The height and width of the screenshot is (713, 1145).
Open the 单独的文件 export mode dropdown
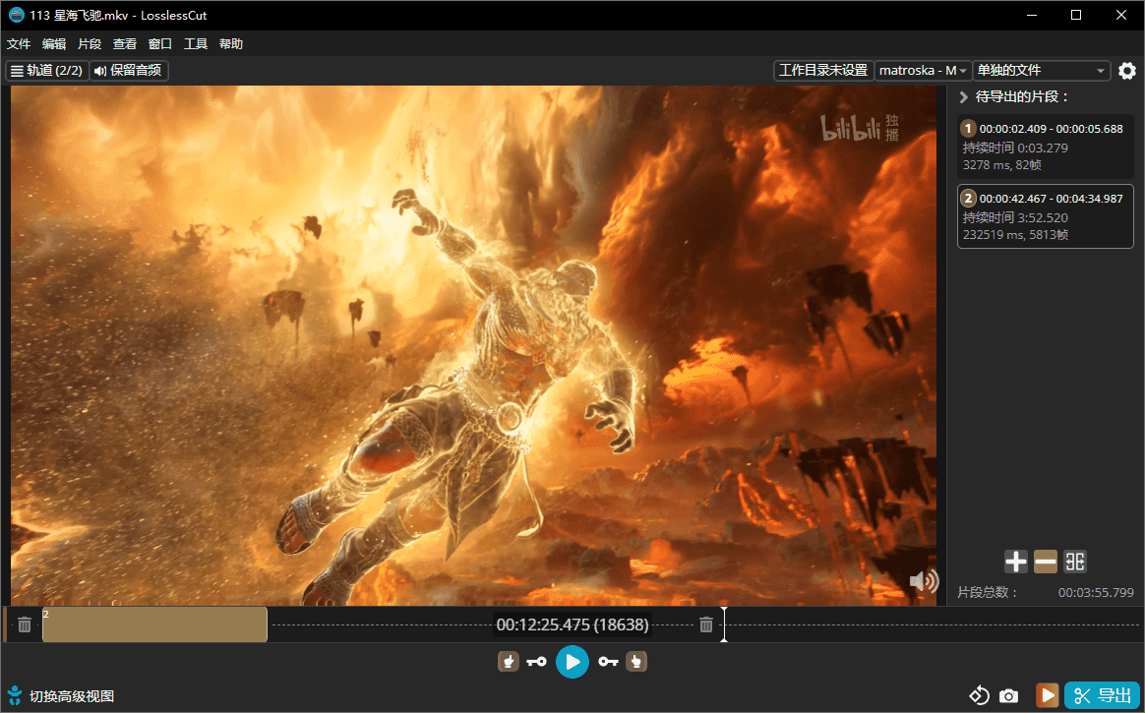pos(1041,71)
